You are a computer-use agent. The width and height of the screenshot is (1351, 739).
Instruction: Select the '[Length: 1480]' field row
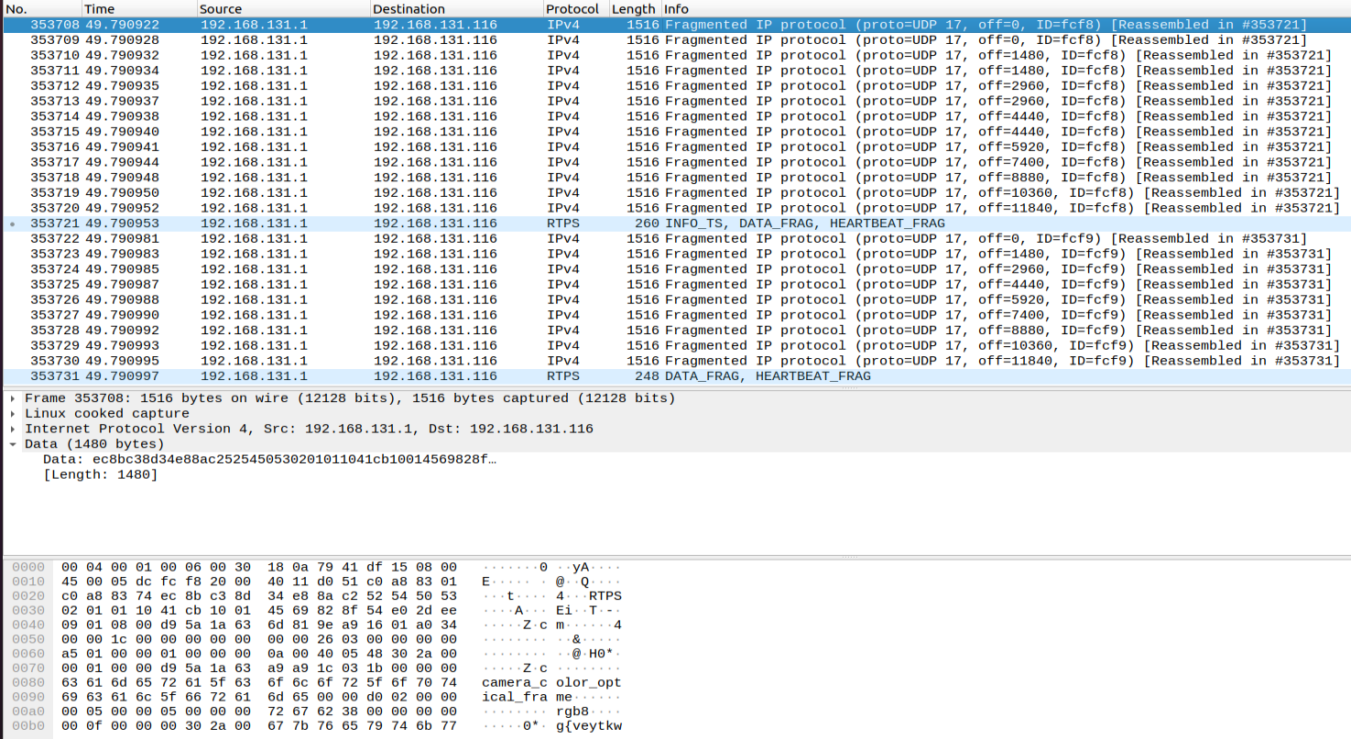pos(676,474)
